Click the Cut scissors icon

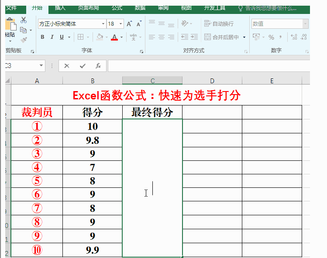coord(24,20)
